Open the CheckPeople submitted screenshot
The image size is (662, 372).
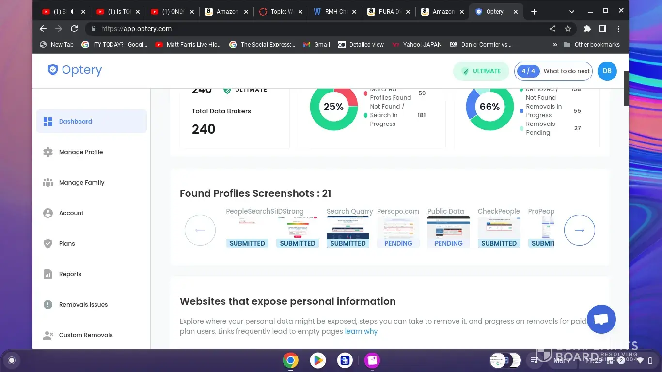click(499, 232)
